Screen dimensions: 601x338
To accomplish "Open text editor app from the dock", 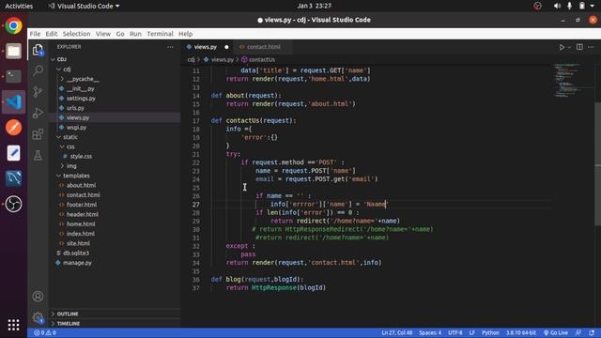I will [x=13, y=153].
